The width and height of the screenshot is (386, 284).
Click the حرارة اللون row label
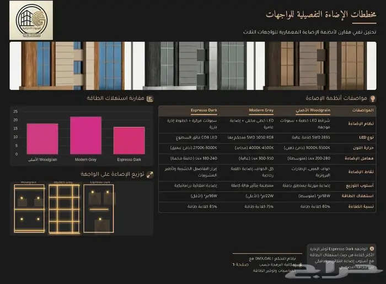(363, 148)
